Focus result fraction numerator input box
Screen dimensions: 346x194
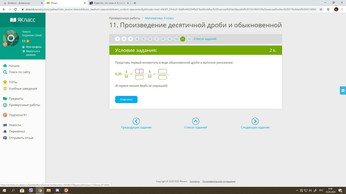[163, 71]
